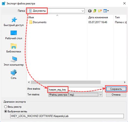
Task: Expand the Тип файла dropdown
Action: [x=101, y=95]
